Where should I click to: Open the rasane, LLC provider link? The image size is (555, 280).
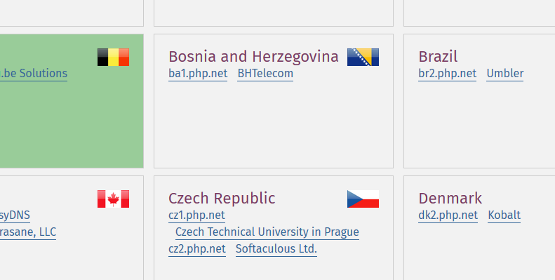(x=28, y=232)
